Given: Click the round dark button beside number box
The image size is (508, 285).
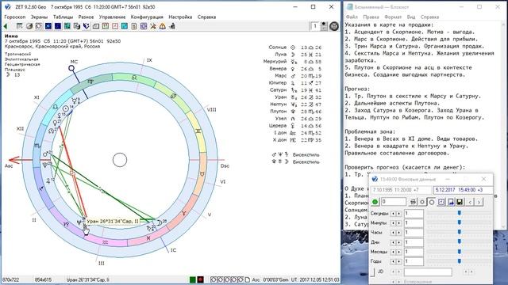Looking at the screenshot, I should (x=333, y=26).
